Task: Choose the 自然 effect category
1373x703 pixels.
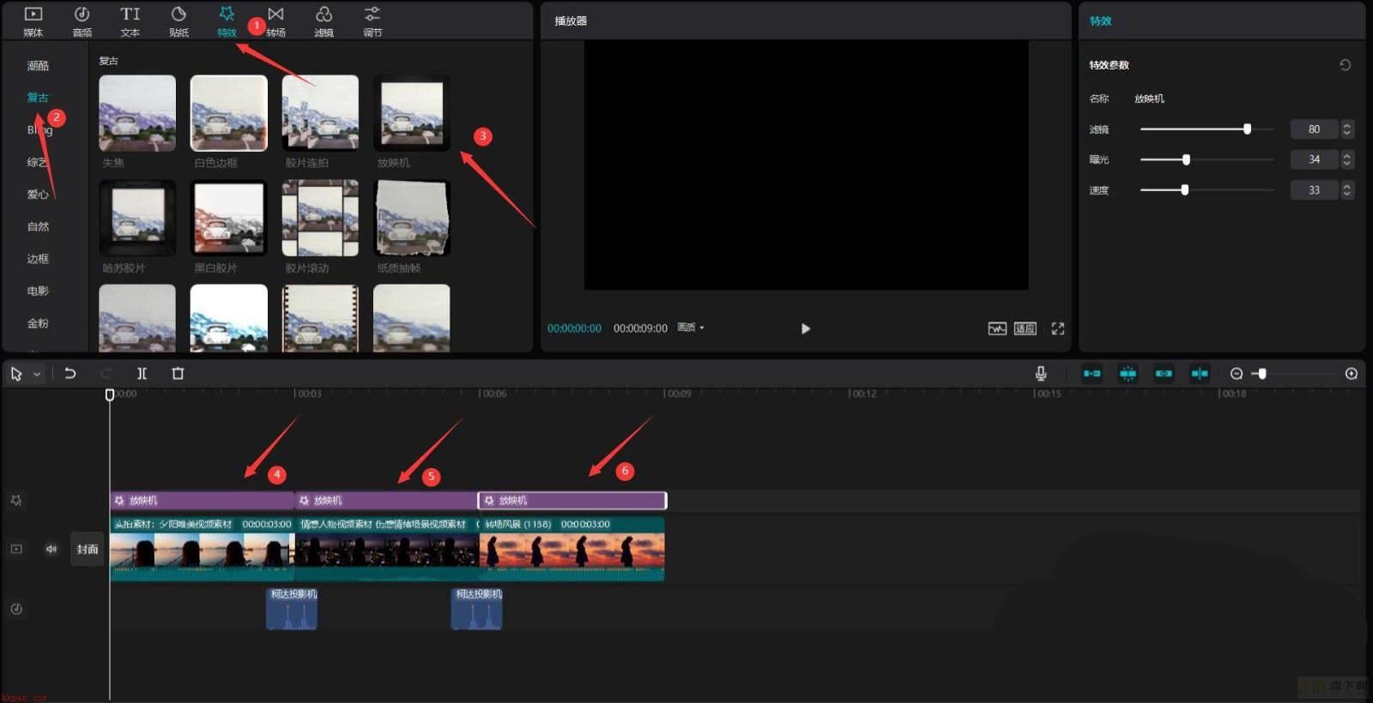Action: point(38,226)
